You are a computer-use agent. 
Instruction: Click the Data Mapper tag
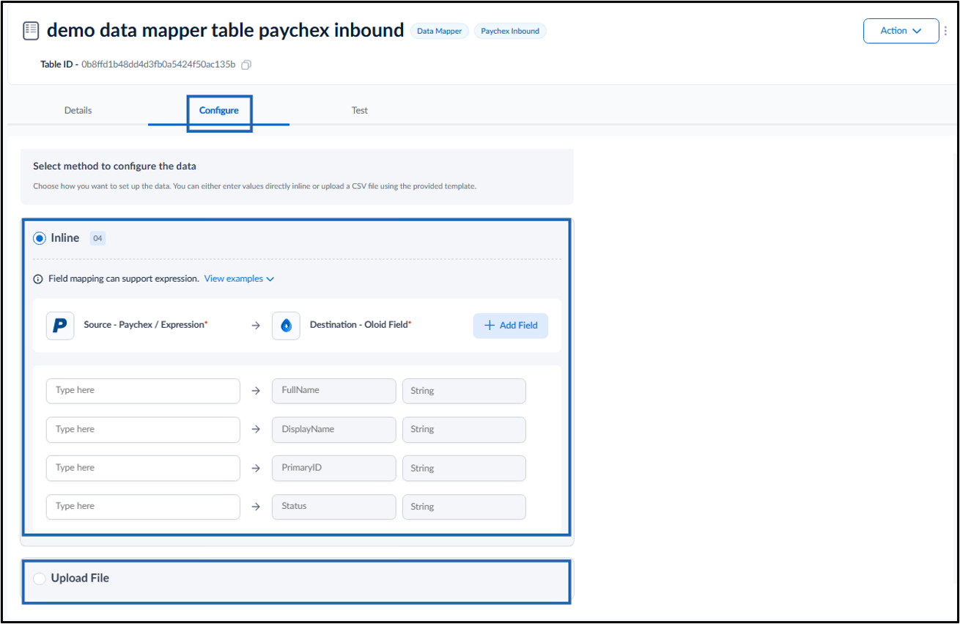click(440, 31)
